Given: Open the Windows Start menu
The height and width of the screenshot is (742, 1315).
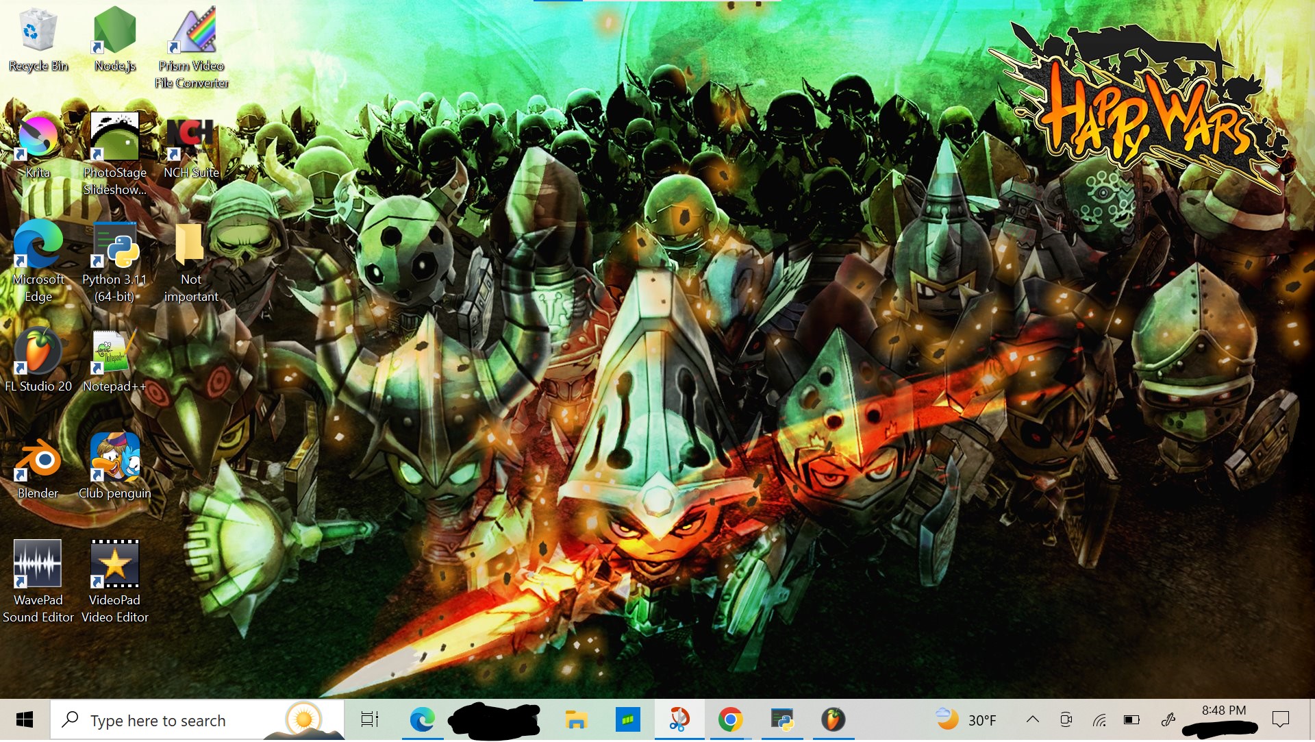Looking at the screenshot, I should (x=25, y=720).
